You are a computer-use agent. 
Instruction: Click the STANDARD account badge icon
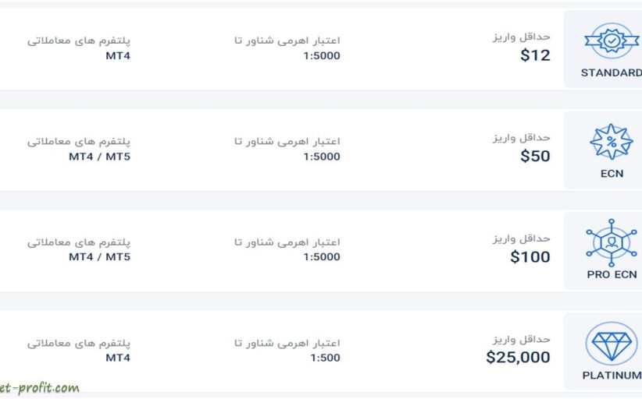(612, 41)
